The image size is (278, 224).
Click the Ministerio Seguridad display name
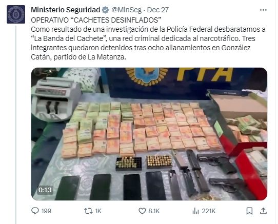pos(66,10)
